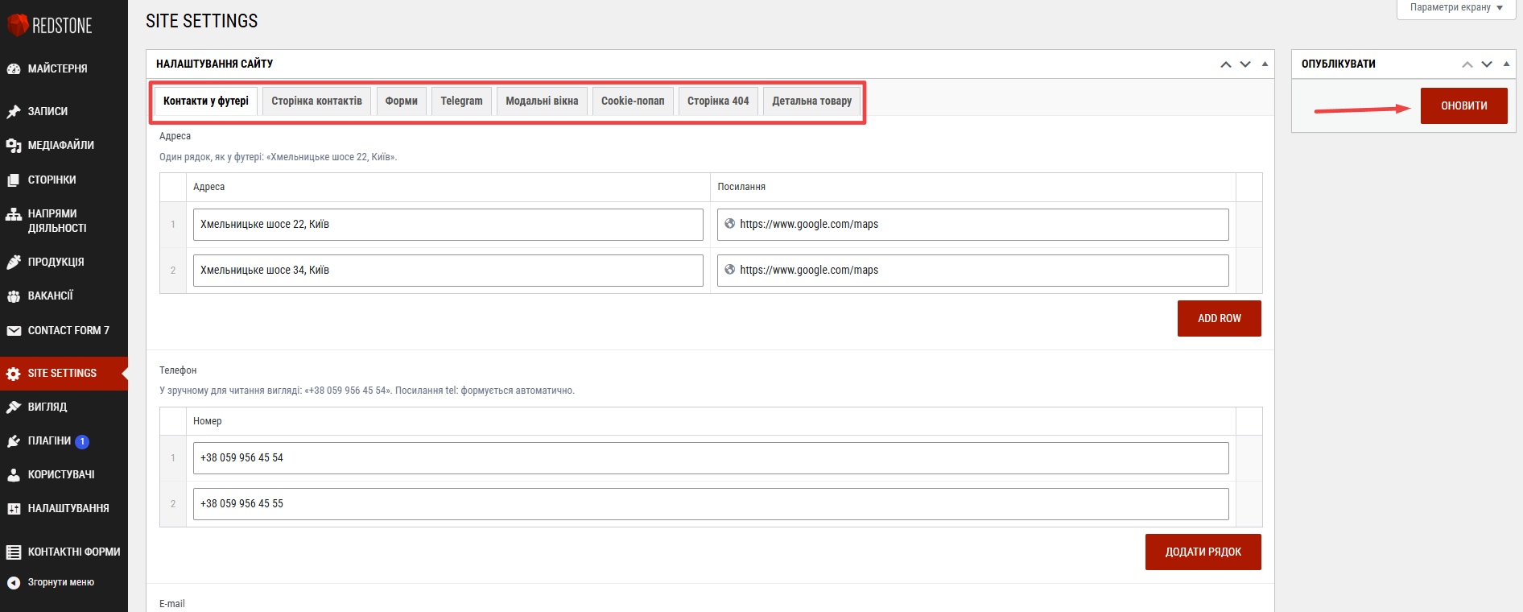Move Налаштування сайту panel down with chevron

coord(1245,64)
